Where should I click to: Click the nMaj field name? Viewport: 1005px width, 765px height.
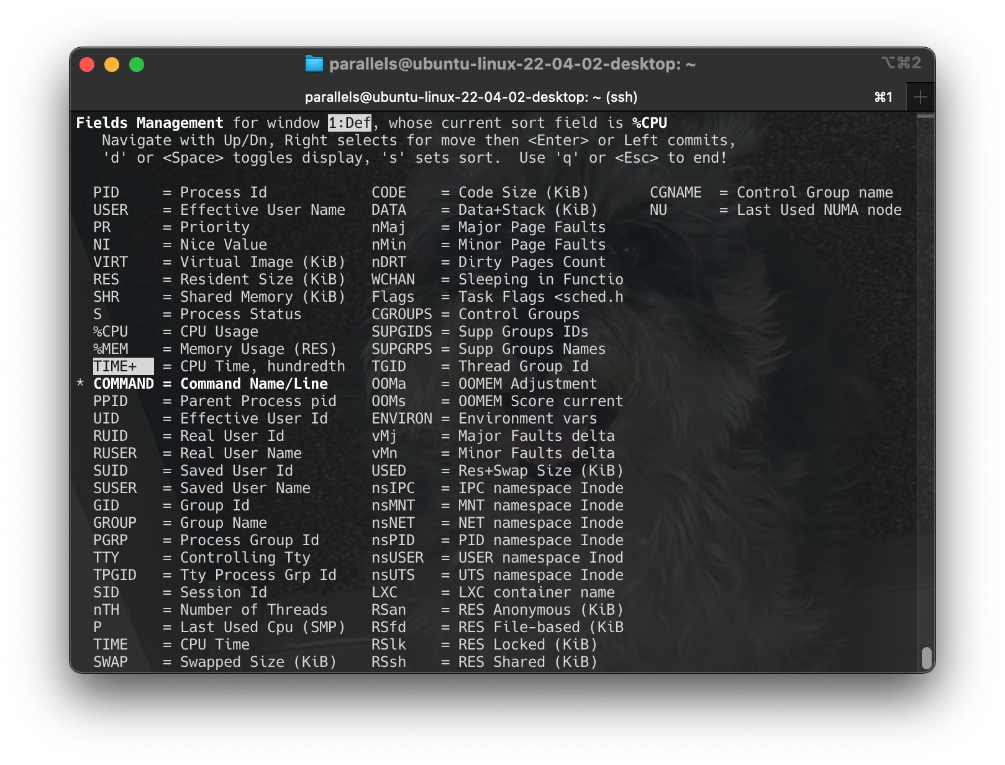[389, 227]
